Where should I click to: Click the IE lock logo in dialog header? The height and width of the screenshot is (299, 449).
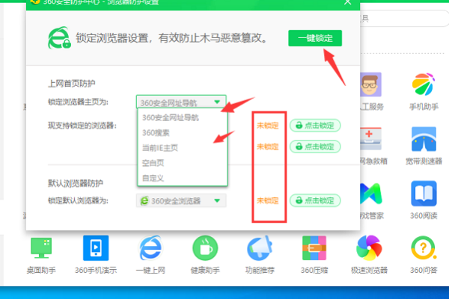pyautogui.click(x=59, y=38)
